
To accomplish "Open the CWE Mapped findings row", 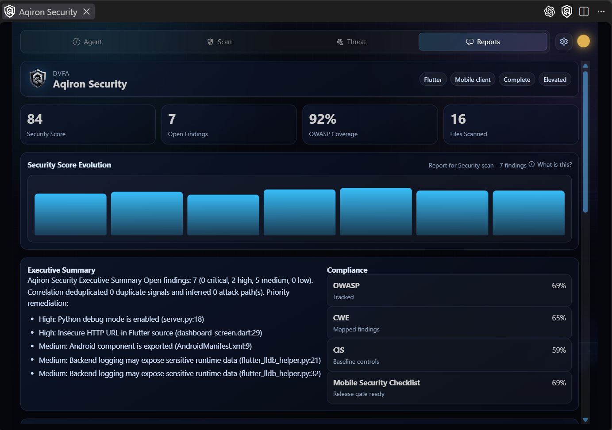I will pos(449,323).
